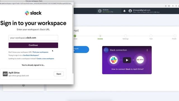
Task: Click apix-drive-group.slack.com workspace address
Action: [x=19, y=76]
